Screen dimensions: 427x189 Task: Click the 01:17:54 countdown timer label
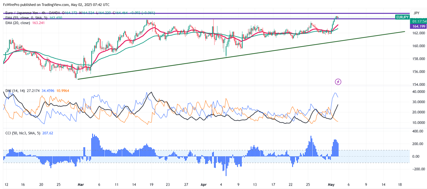(418, 21)
